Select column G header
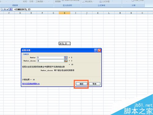This screenshot has height=115, width=153. click(53, 13)
